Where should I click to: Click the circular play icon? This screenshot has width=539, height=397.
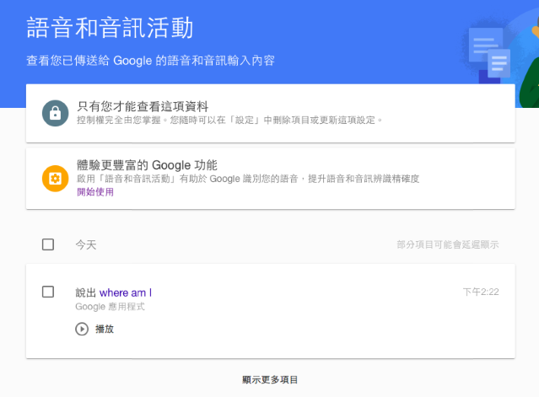82,329
